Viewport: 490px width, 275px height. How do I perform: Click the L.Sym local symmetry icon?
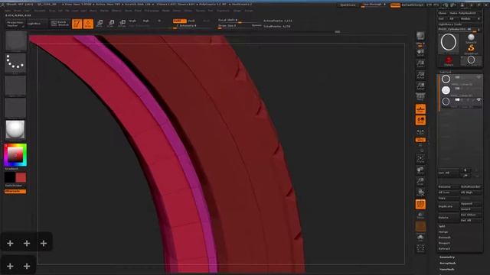(x=420, y=131)
